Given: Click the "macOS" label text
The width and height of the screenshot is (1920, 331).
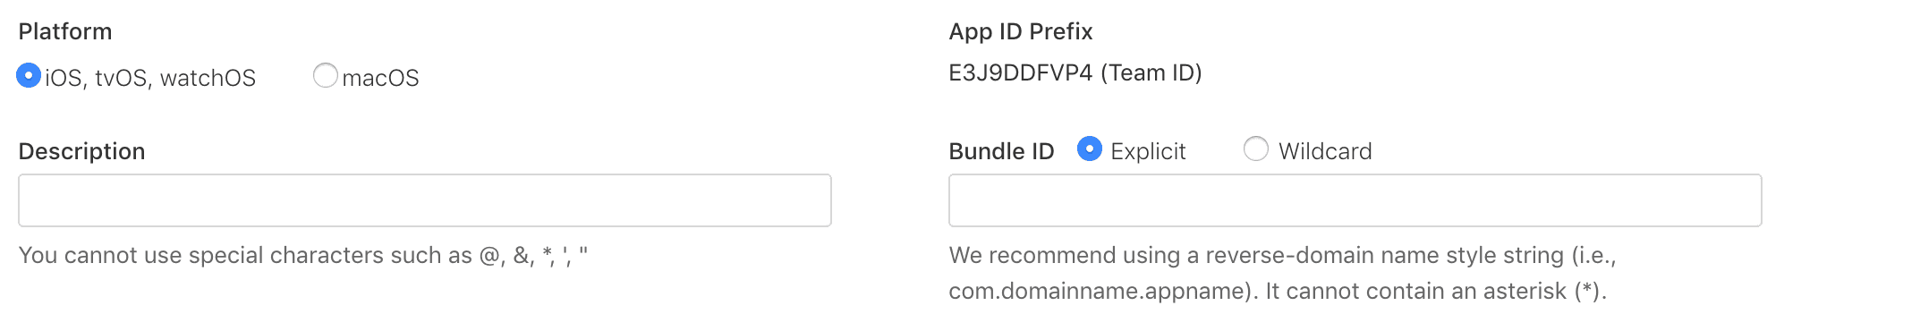Looking at the screenshot, I should [x=380, y=79].
